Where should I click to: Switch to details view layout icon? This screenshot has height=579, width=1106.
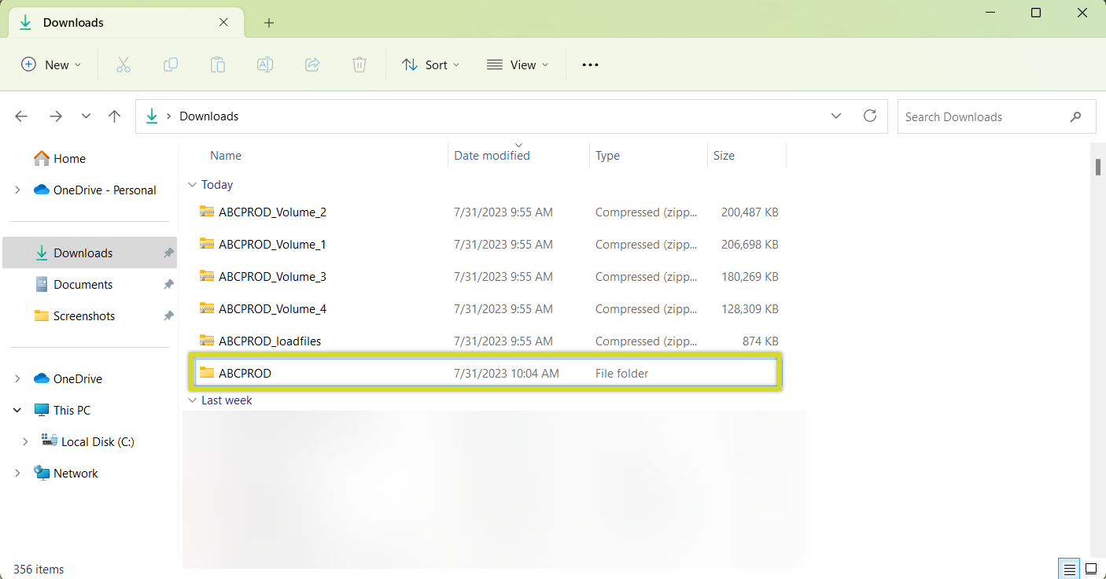coord(1069,569)
